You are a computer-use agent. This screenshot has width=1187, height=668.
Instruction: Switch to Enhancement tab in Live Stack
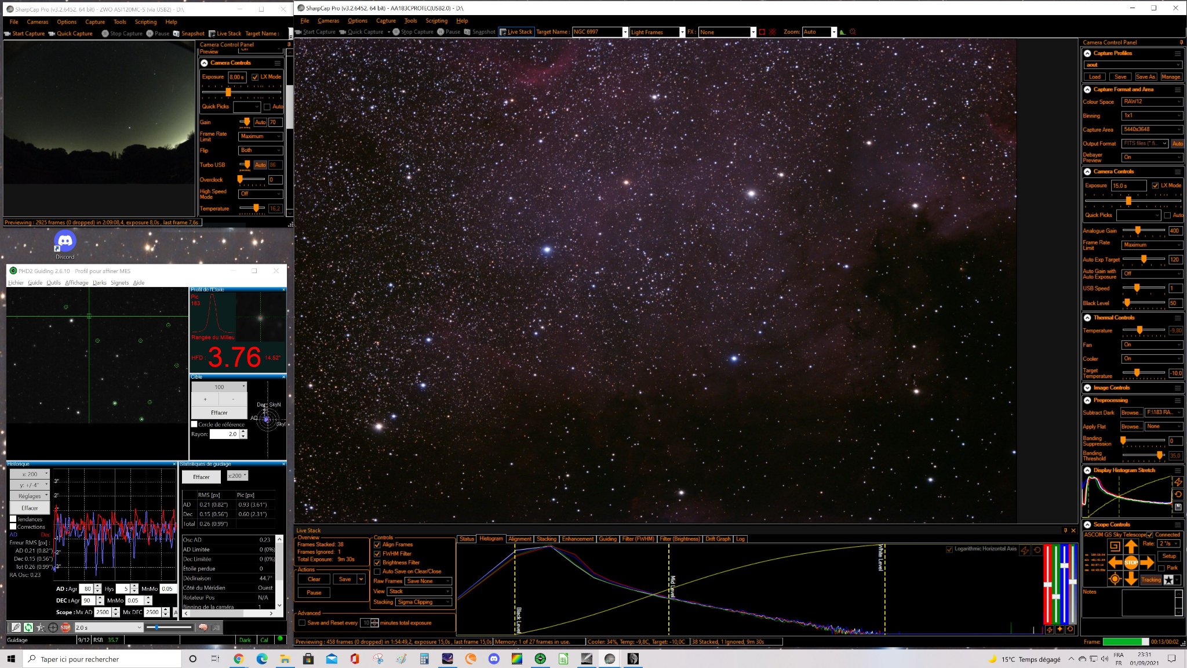pyautogui.click(x=577, y=539)
